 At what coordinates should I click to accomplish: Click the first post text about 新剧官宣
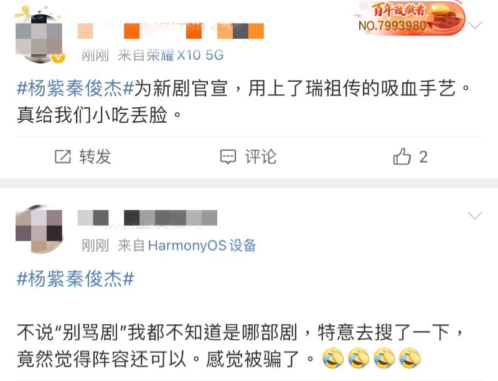(244, 101)
